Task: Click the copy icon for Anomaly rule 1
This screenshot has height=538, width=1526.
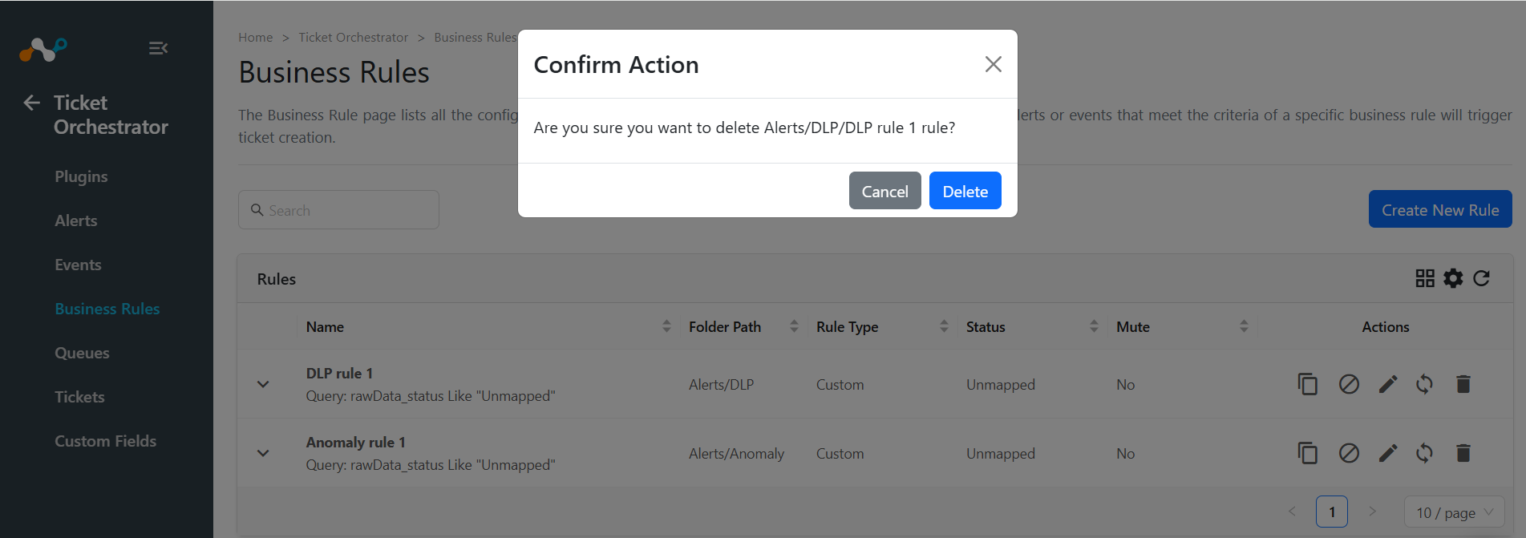Action: 1307,454
